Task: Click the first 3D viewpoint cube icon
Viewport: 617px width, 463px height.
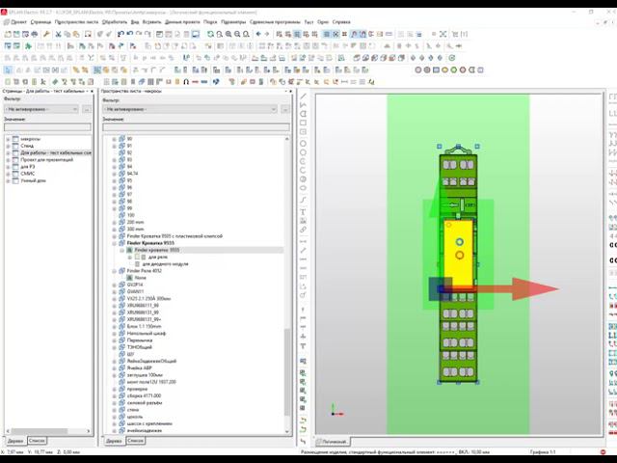Action: click(357, 58)
